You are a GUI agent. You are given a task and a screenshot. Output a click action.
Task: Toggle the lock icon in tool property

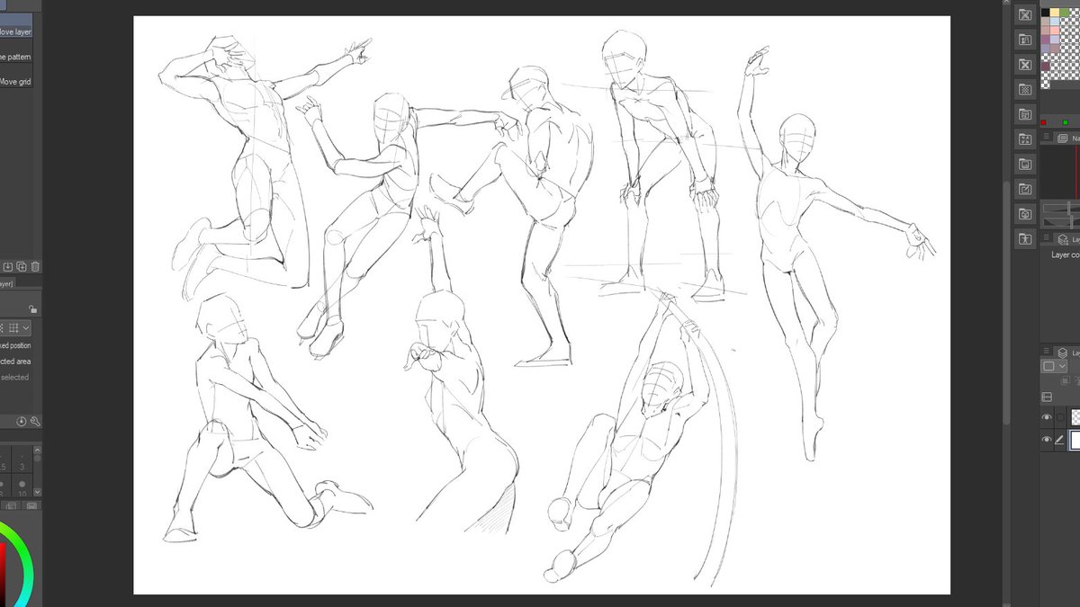pyautogui.click(x=33, y=308)
